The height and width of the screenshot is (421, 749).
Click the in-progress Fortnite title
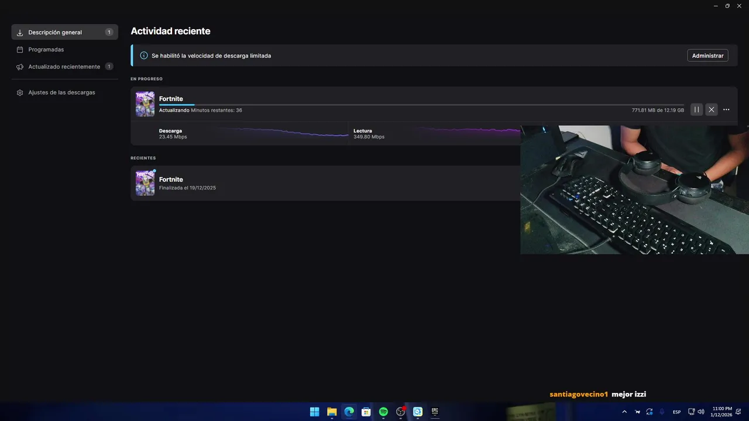(x=171, y=99)
